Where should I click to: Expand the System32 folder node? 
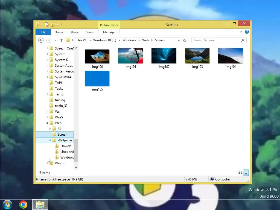[47, 60]
